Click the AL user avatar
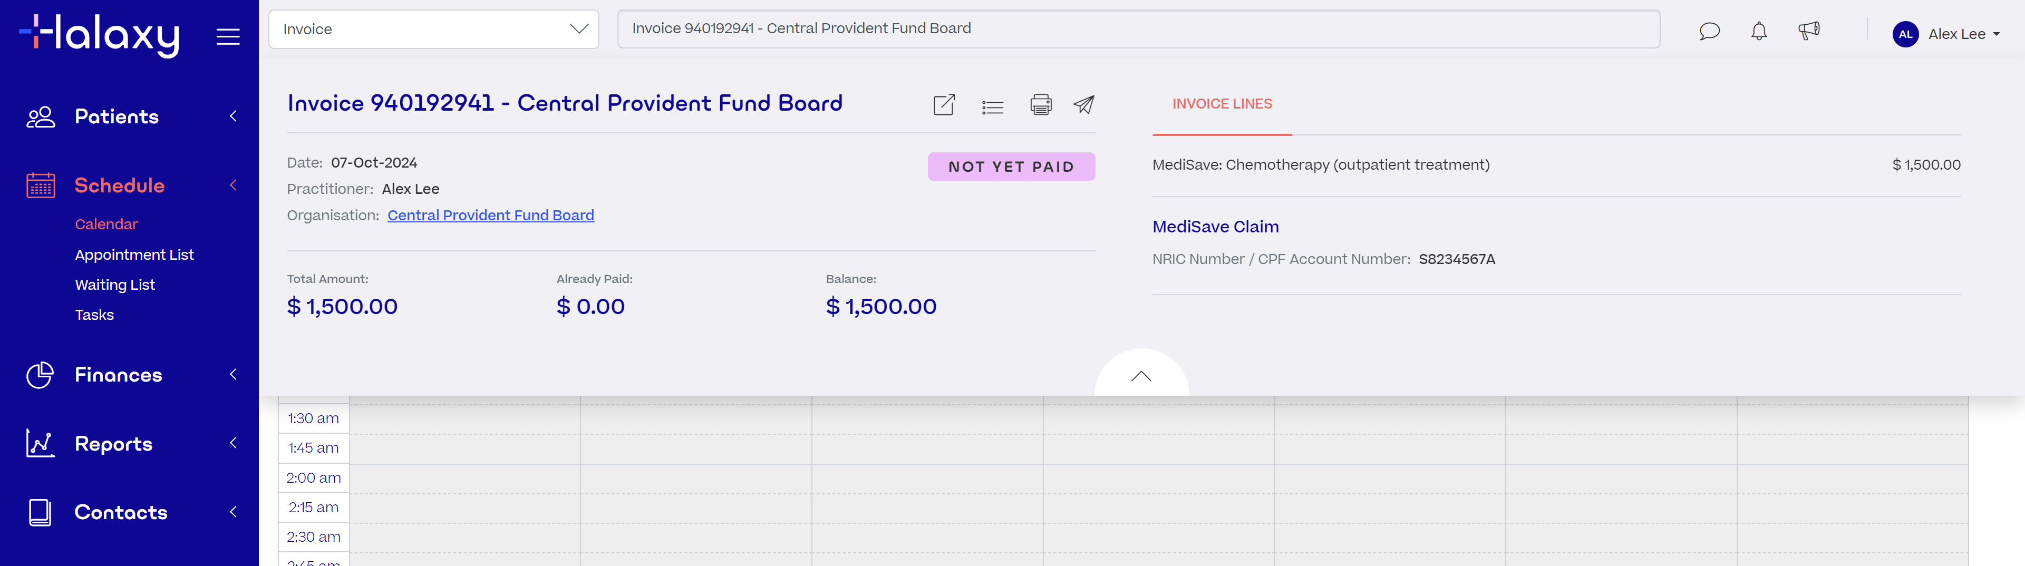Image resolution: width=2025 pixels, height=566 pixels. click(1905, 34)
